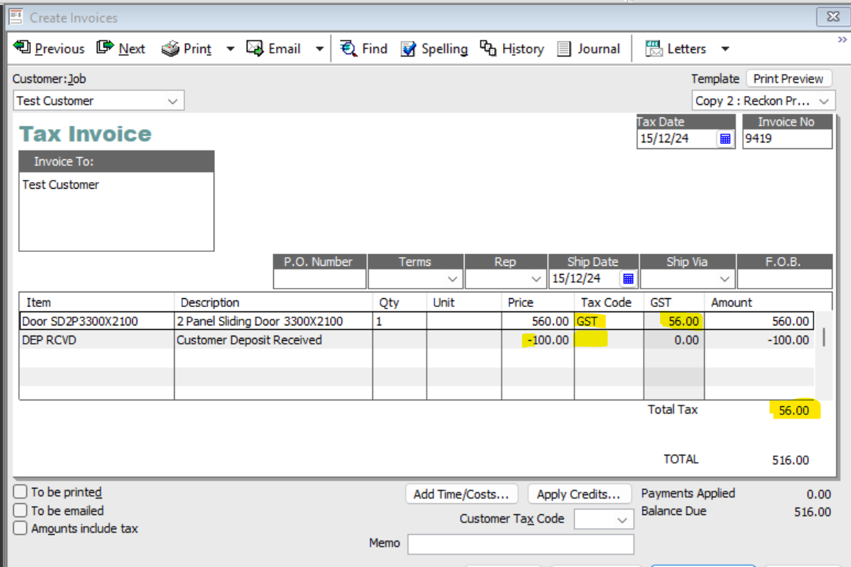Open the Customer:Job dropdown

173,101
